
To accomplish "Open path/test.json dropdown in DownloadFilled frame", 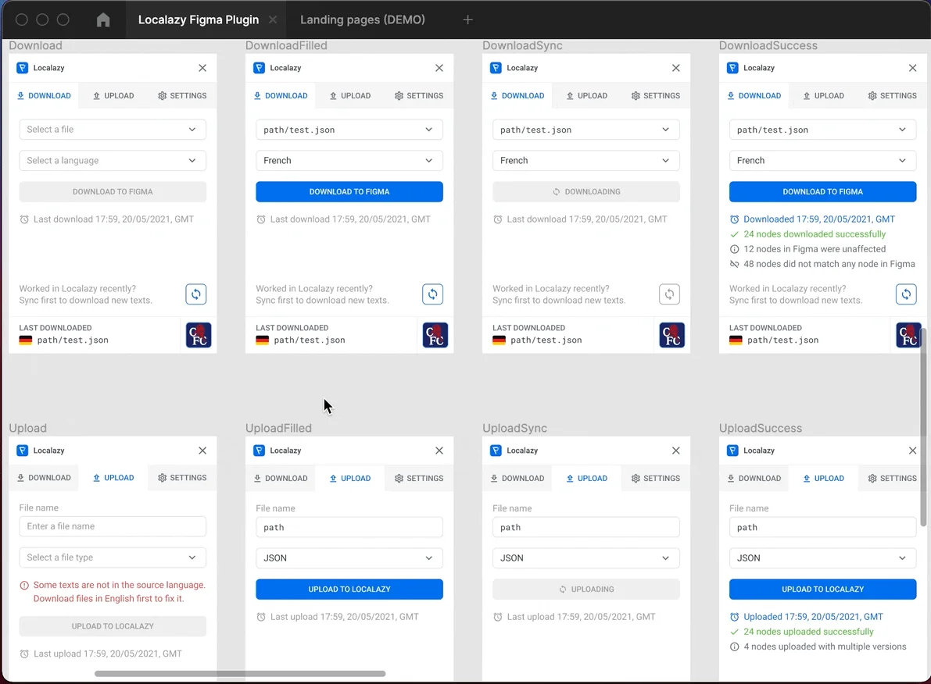I will click(349, 130).
